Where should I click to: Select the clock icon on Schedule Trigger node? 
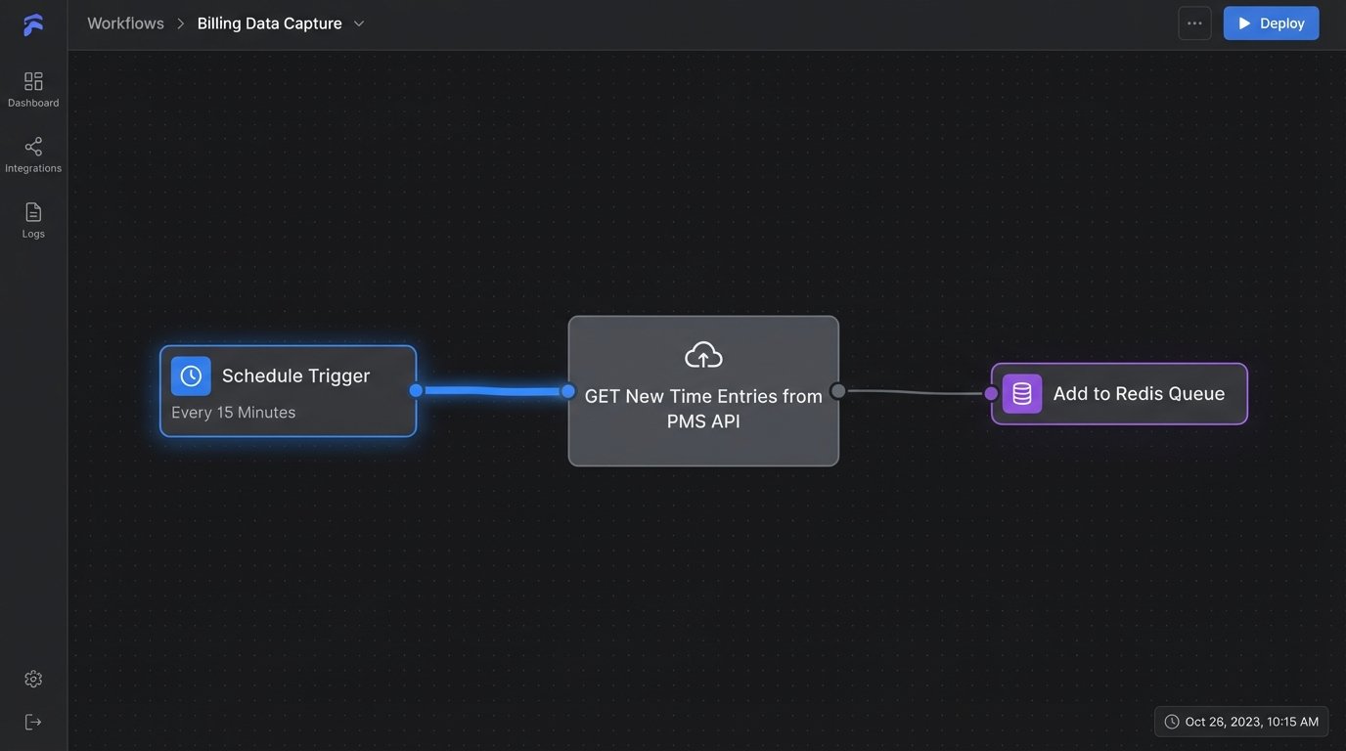[x=190, y=375]
